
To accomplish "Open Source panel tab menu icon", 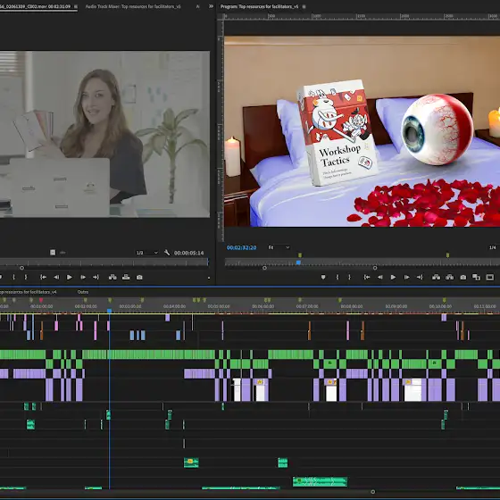I will click(x=76, y=6).
